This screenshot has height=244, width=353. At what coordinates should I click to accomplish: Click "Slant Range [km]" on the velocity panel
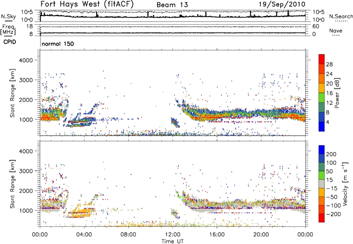click(x=12, y=184)
